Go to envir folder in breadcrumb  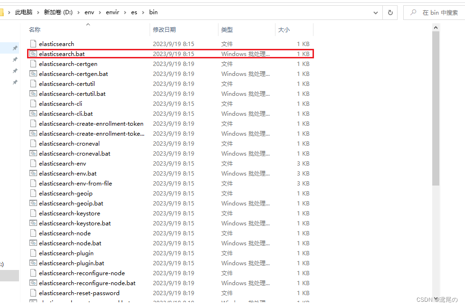(x=113, y=12)
